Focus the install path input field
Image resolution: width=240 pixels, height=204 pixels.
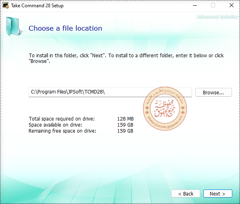110,92
